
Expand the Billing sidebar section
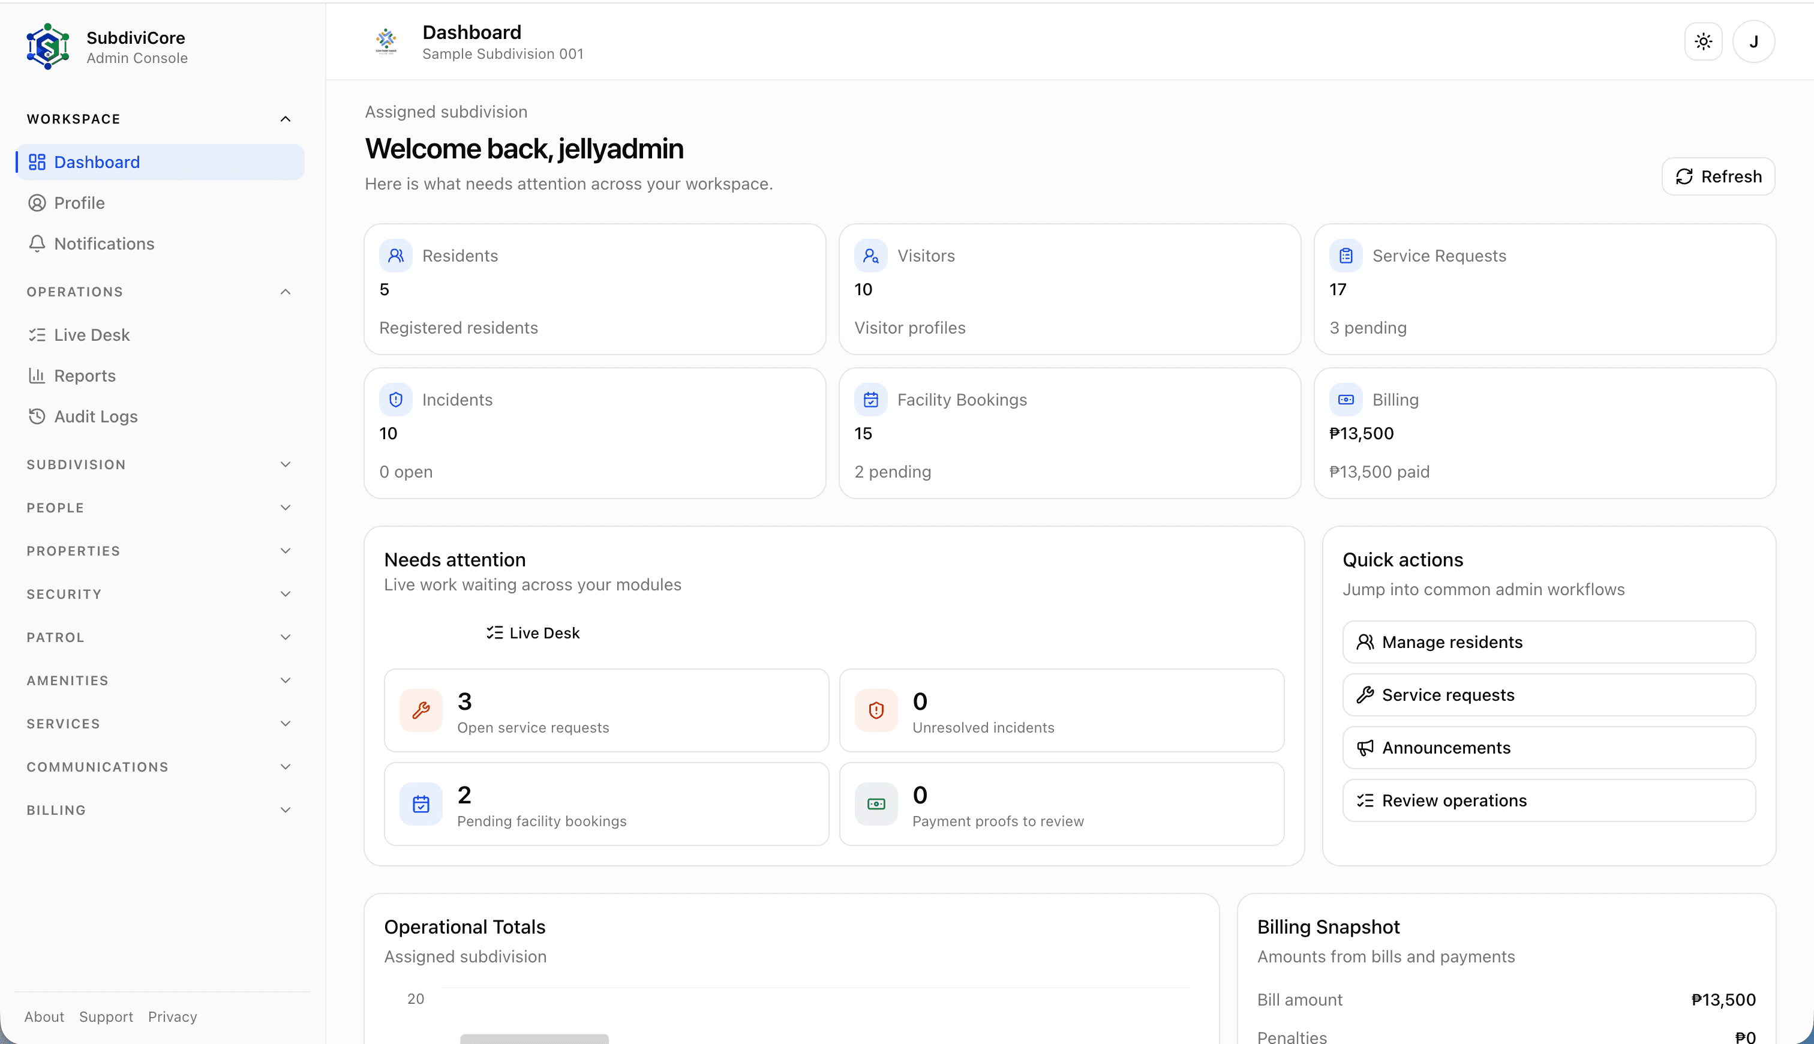pyautogui.click(x=159, y=809)
